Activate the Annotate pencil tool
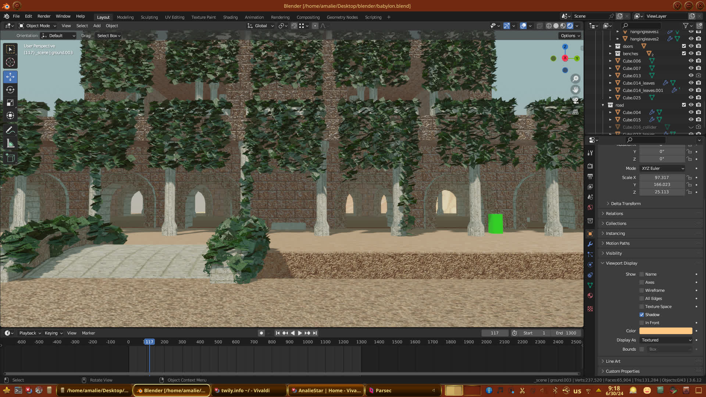 click(x=10, y=130)
